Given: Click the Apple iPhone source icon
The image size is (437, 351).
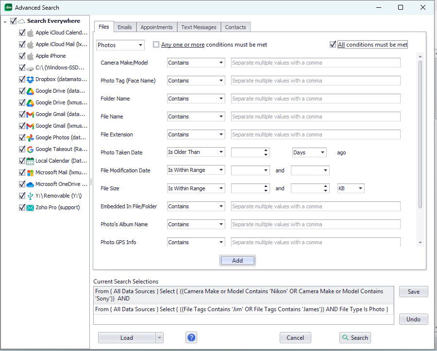Looking at the screenshot, I should coord(30,56).
